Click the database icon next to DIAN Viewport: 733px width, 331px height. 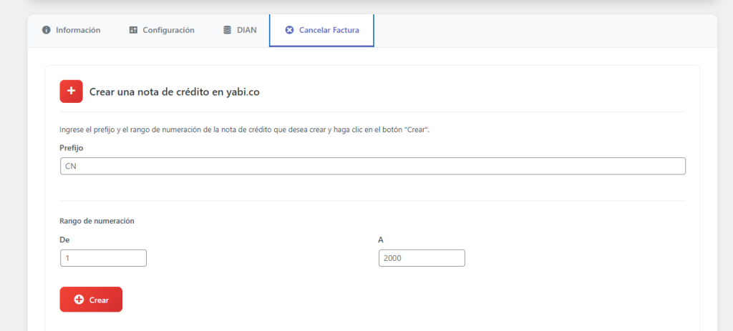tap(227, 30)
